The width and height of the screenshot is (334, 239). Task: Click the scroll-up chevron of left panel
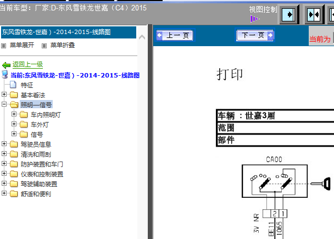pos(142,37)
